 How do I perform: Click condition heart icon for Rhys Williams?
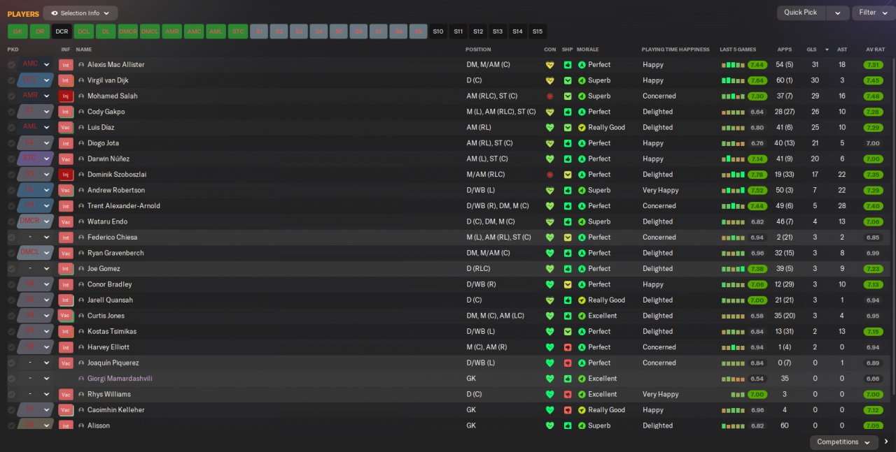549,395
